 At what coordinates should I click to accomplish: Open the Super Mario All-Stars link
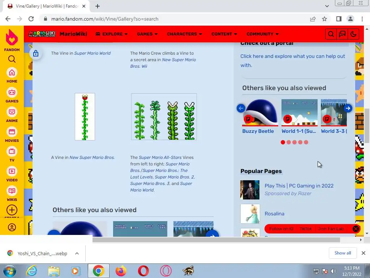click(160, 157)
